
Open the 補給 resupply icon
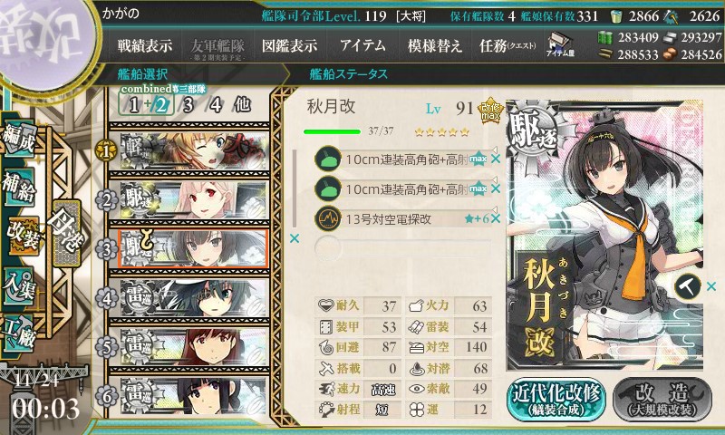pos(19,187)
